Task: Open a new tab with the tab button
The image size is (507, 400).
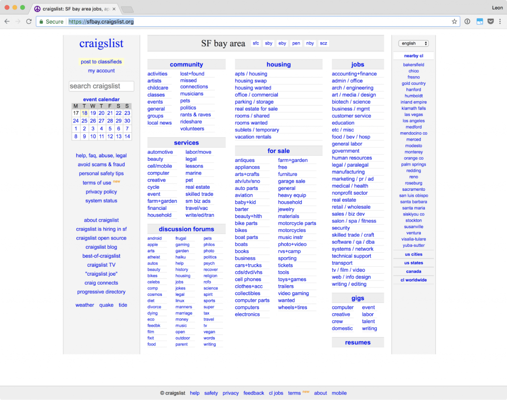Action: pos(127,9)
